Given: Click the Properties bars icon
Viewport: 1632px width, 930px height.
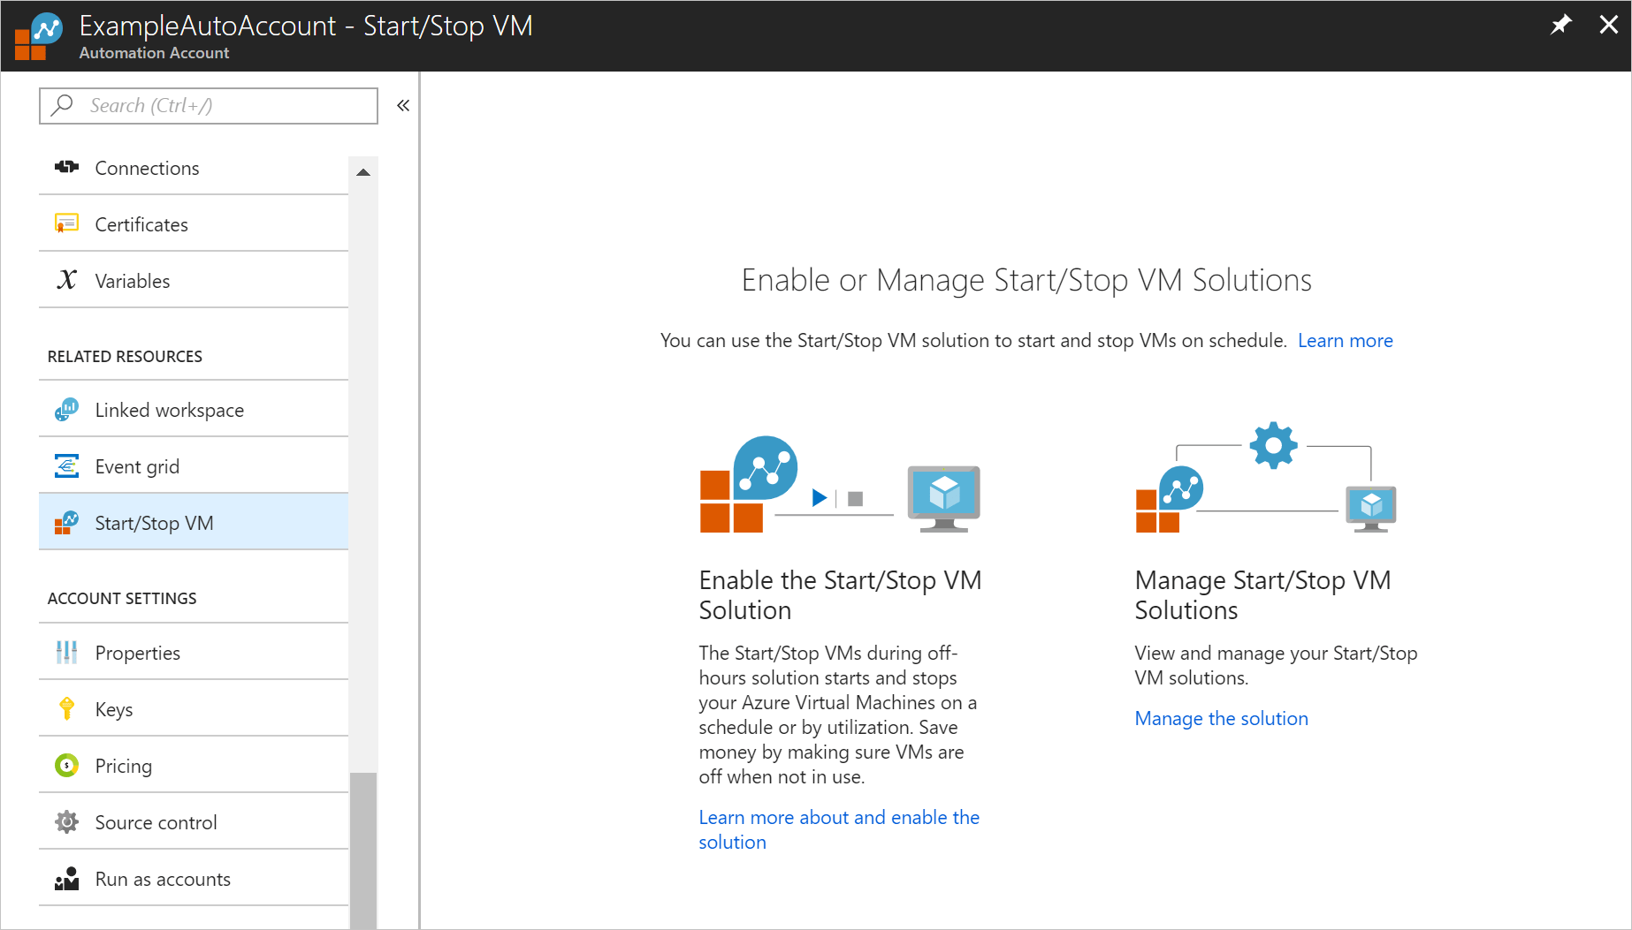Looking at the screenshot, I should click(x=66, y=652).
